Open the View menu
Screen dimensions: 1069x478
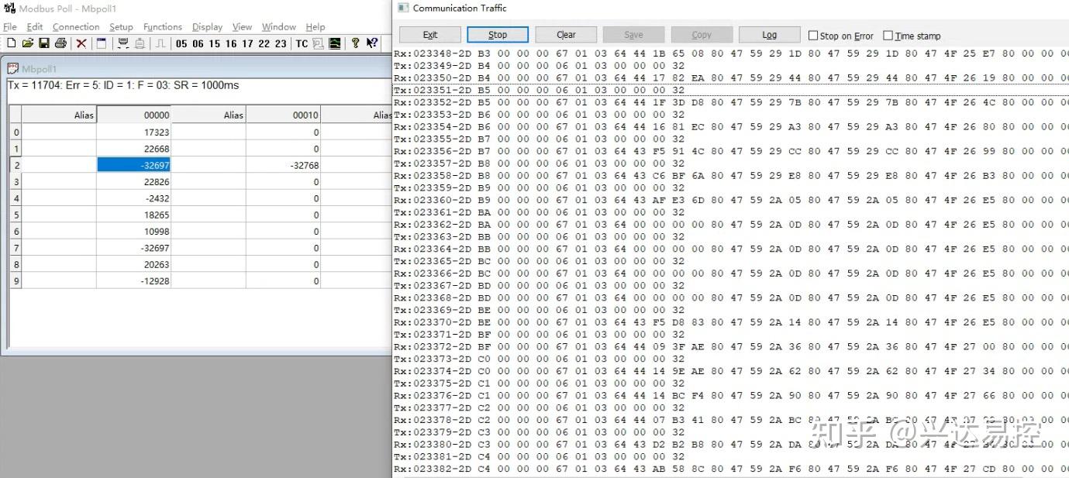(242, 26)
